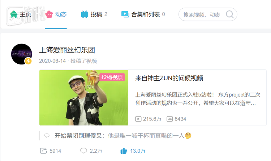Click the comment bubble icon showing 2.2万
This screenshot has width=271, height=161.
tap(83, 151)
